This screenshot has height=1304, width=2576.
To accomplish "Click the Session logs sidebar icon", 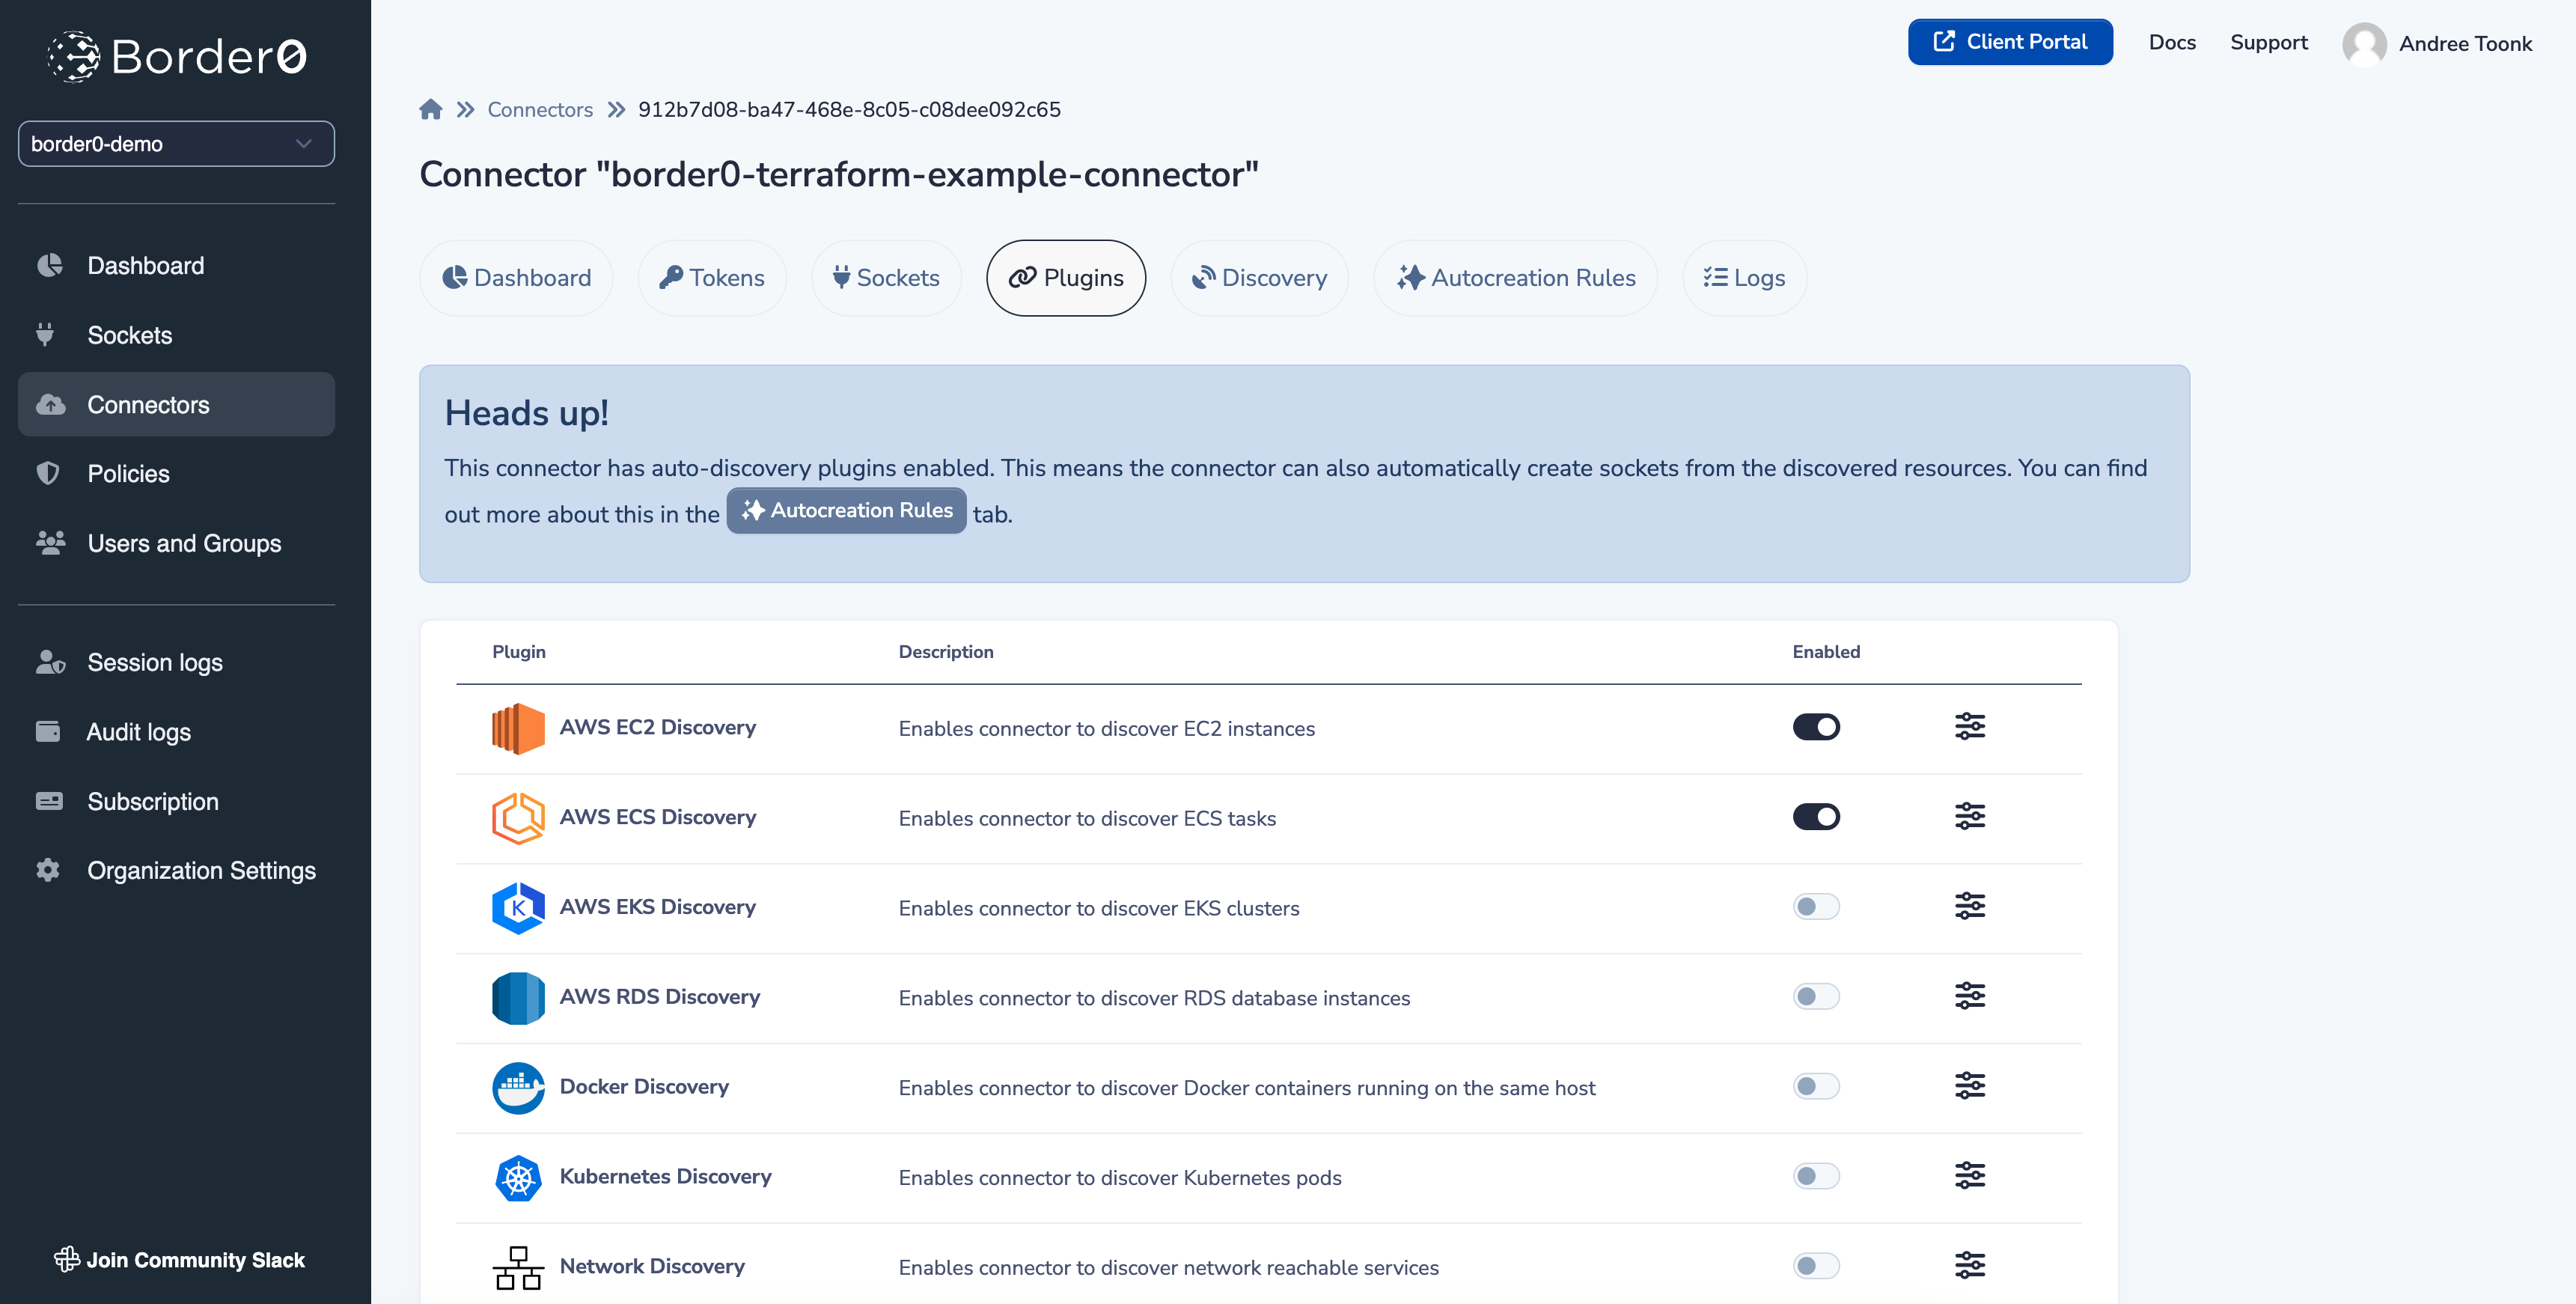I will 50,662.
